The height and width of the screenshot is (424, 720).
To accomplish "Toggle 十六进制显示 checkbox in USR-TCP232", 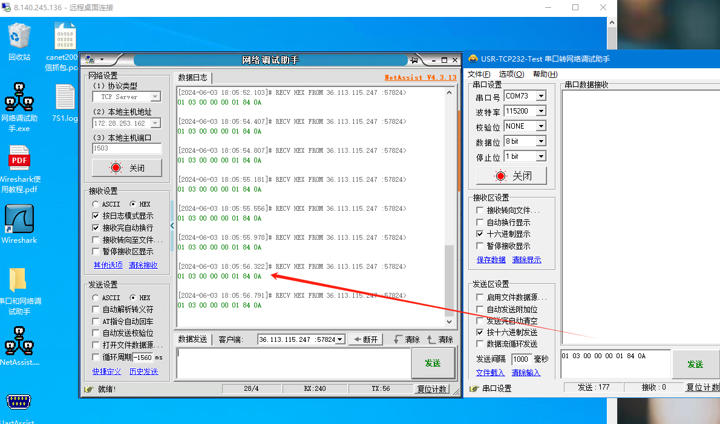I will (x=480, y=234).
